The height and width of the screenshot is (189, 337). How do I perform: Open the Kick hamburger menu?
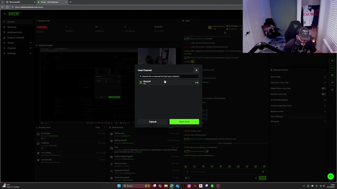(x=4, y=14)
